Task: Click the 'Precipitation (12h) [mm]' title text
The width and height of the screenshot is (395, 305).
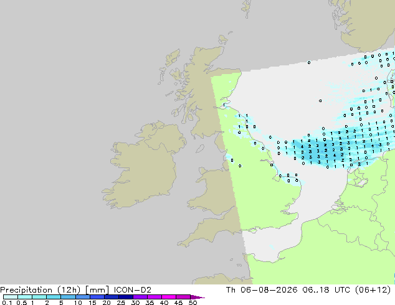Action: pos(55,290)
